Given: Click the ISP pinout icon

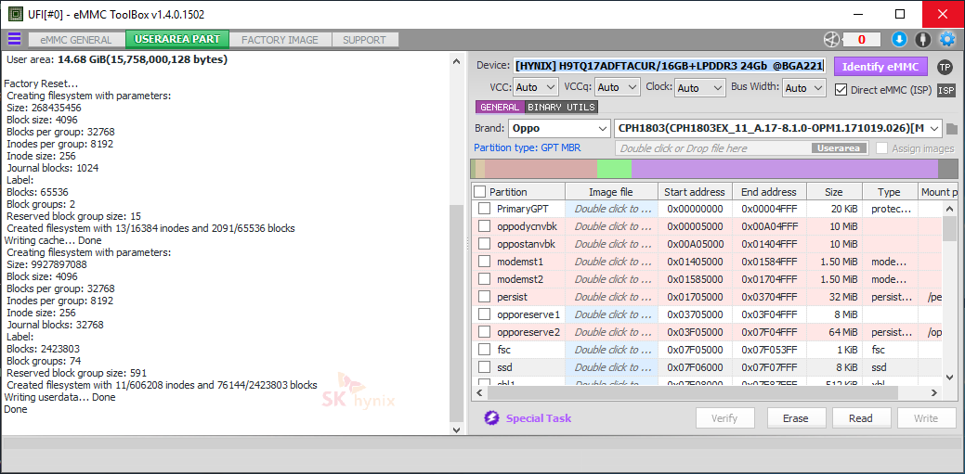Looking at the screenshot, I should (x=945, y=90).
